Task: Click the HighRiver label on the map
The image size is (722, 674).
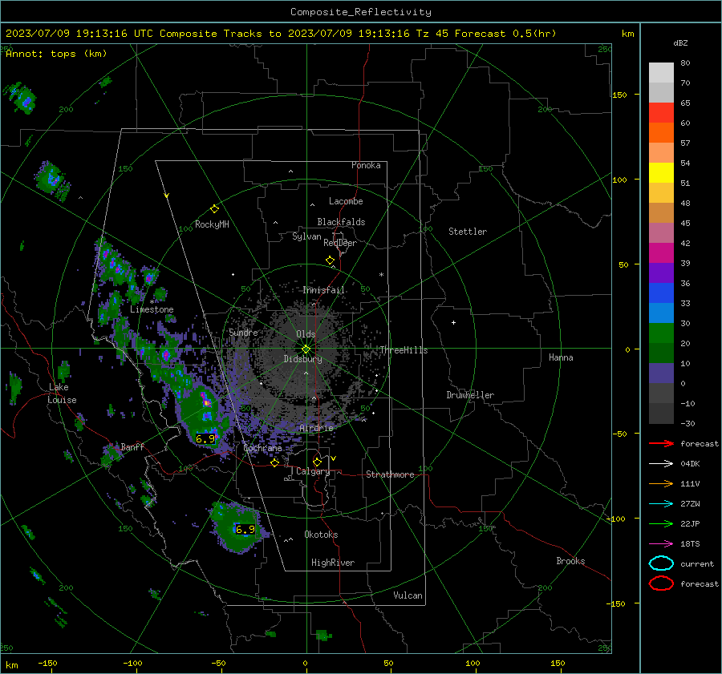Action: tap(333, 563)
